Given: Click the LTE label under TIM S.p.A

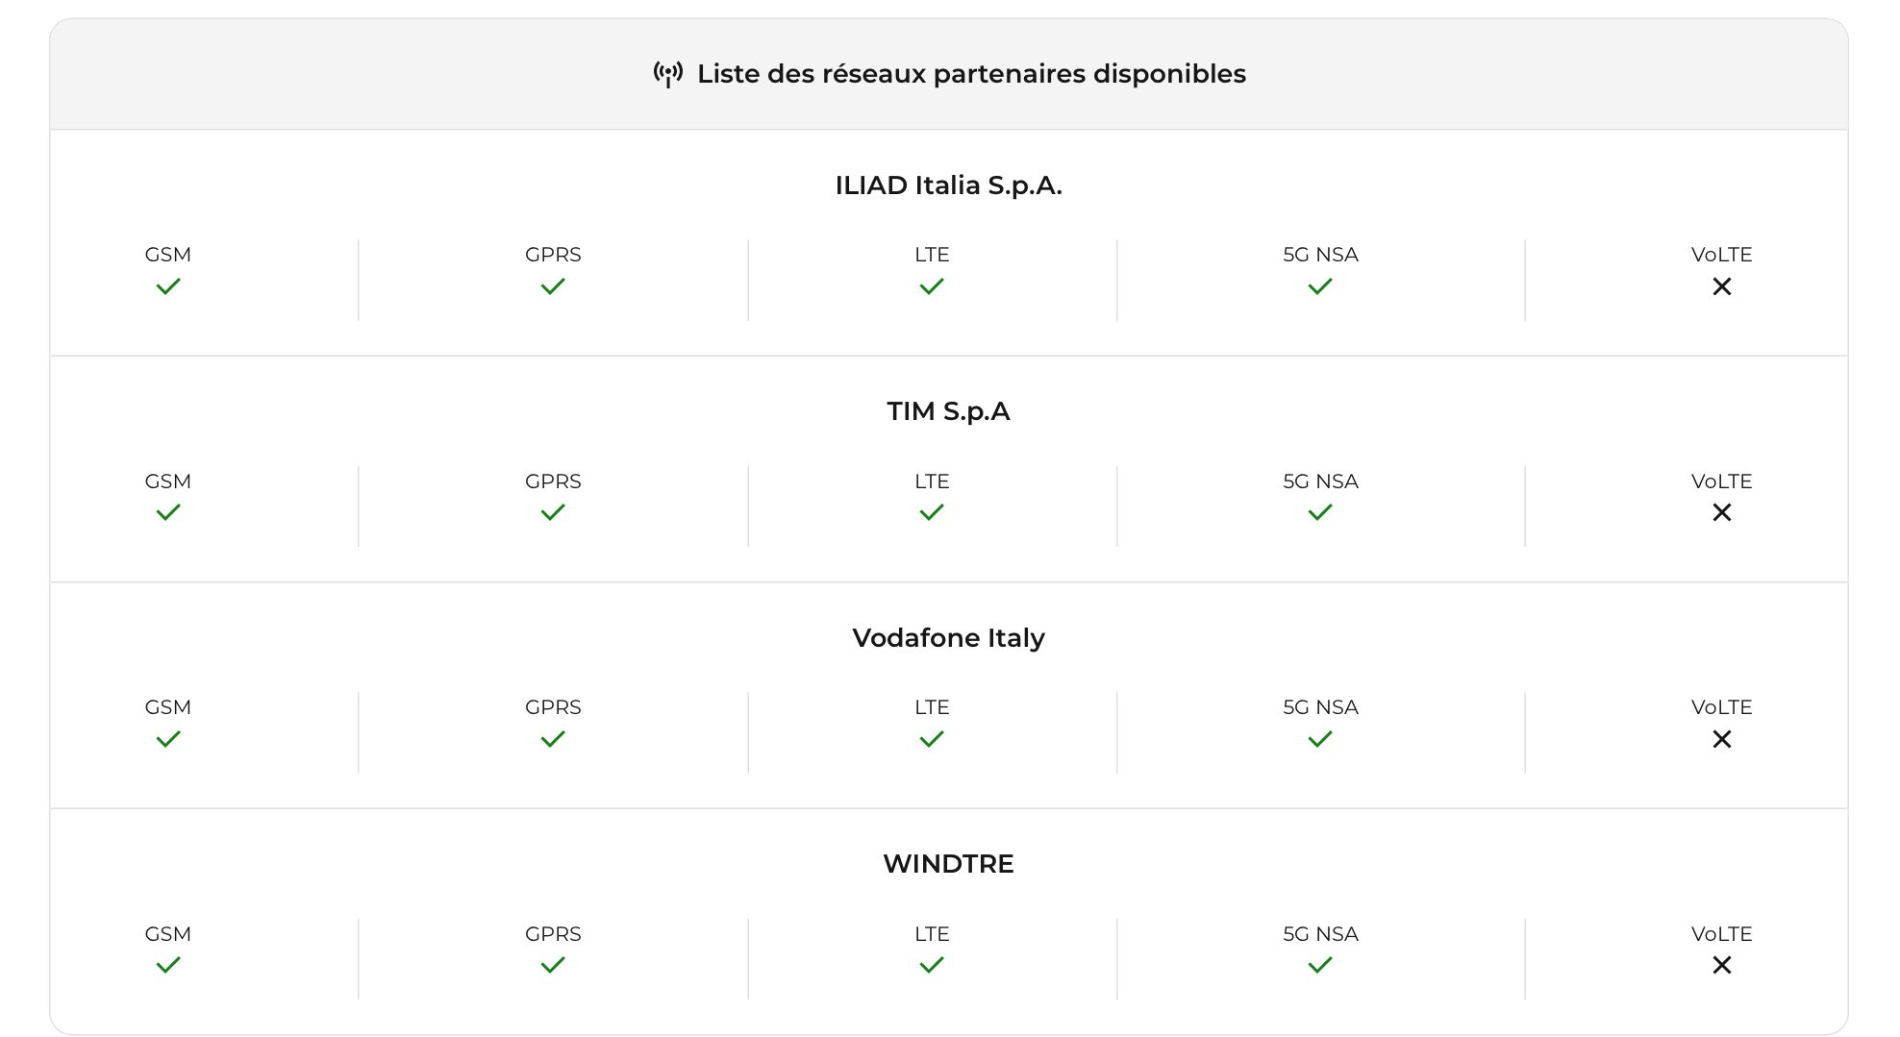Looking at the screenshot, I should point(932,481).
